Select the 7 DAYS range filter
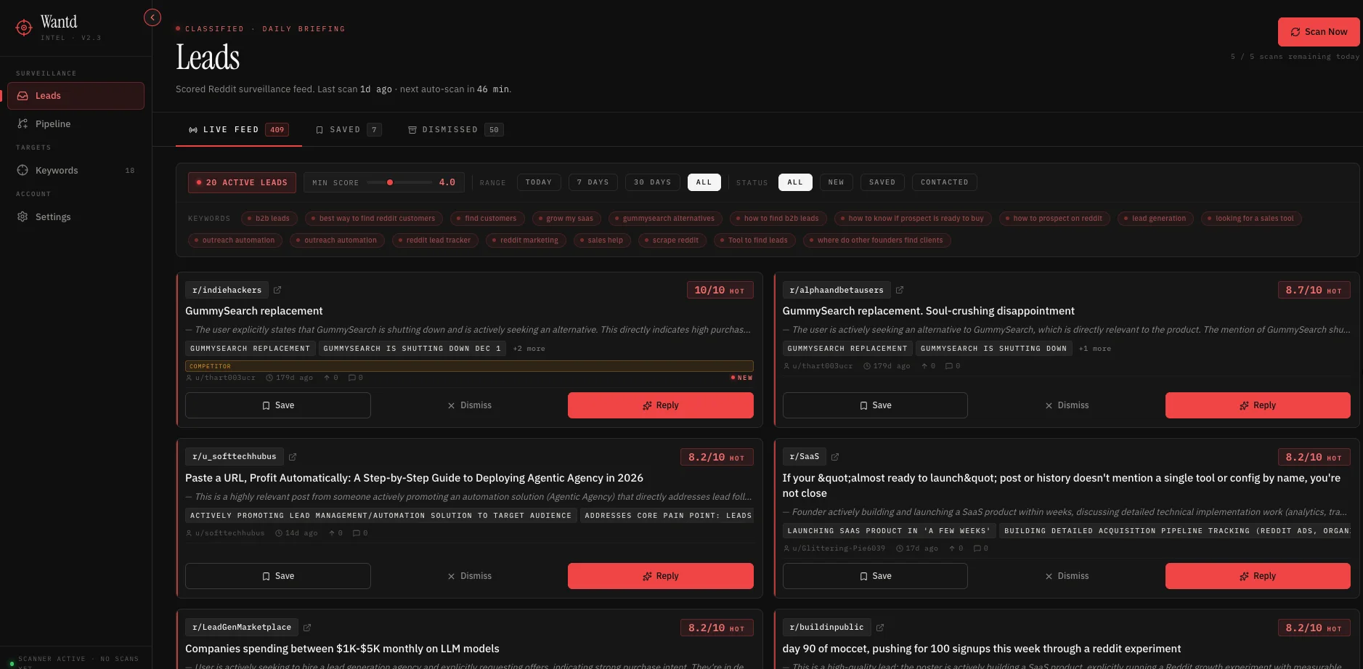 pos(593,182)
